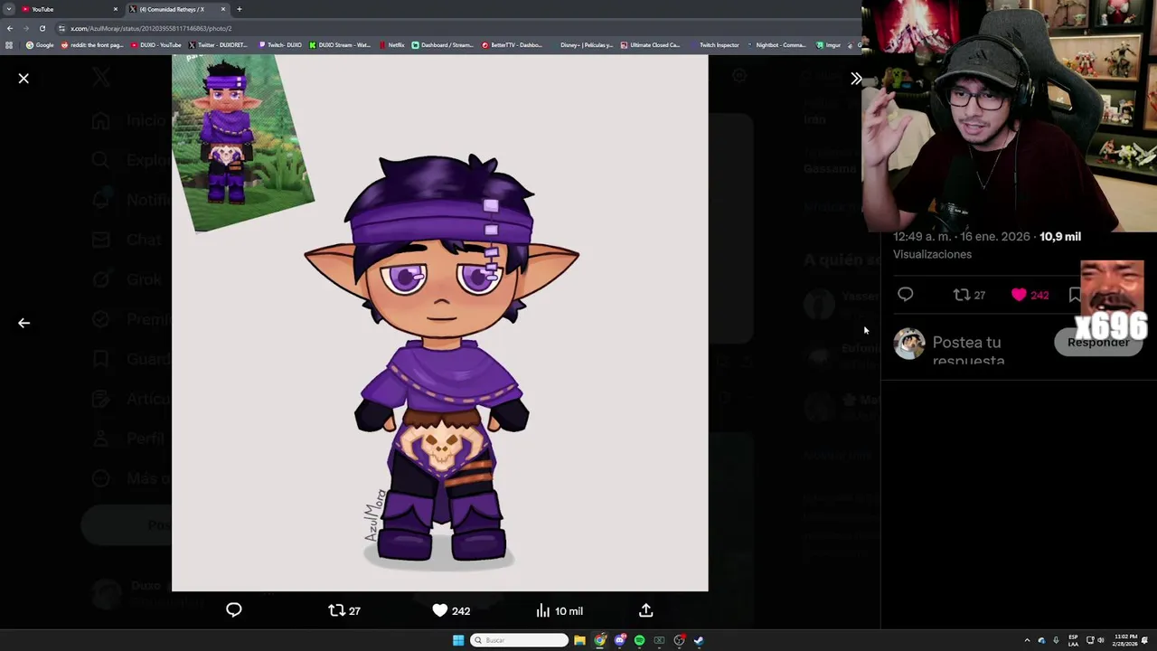Open Steam from the taskbar
This screenshot has width=1157, height=651.
[x=699, y=640]
